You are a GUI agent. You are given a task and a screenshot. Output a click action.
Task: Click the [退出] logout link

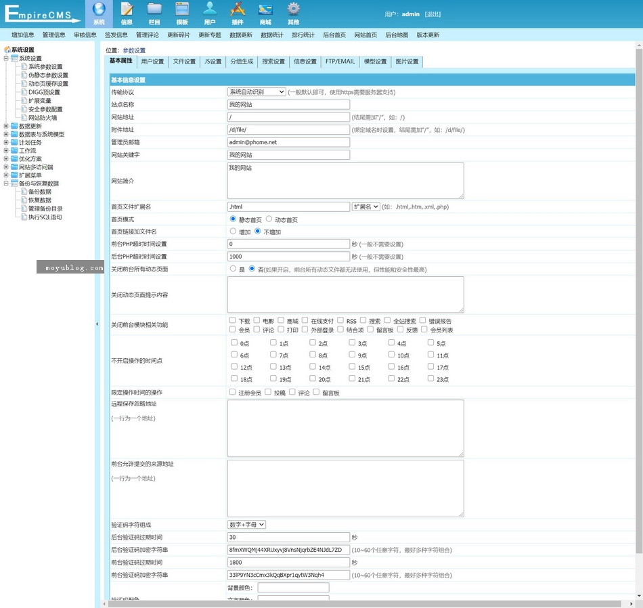coord(433,14)
